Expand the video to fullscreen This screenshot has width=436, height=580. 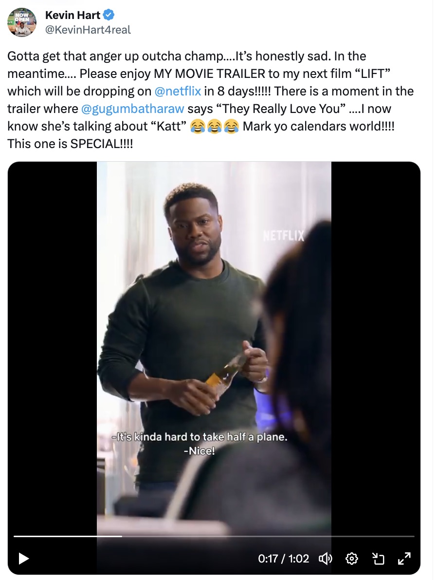point(404,559)
